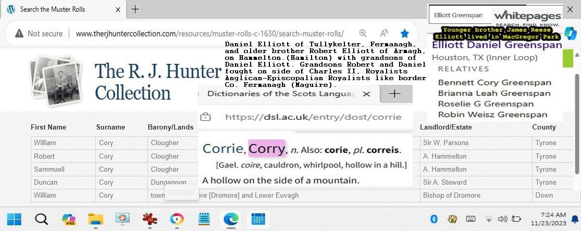Click the County column header
Viewport: 581px width, 231px height.
[544, 127]
